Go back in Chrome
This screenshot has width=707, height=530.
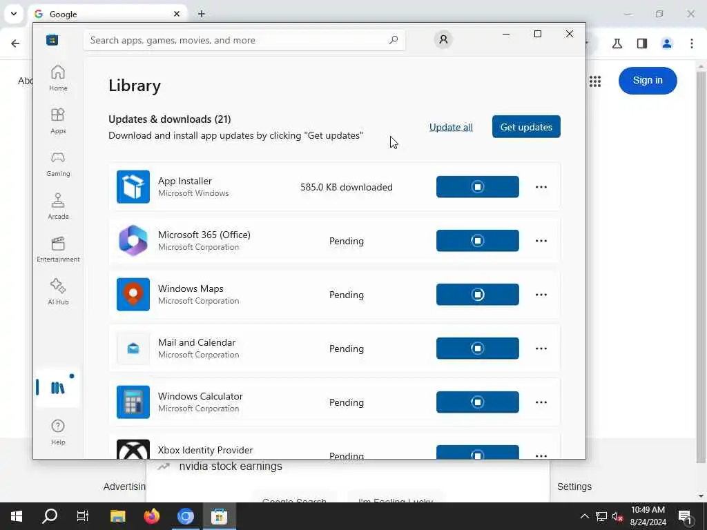15,43
